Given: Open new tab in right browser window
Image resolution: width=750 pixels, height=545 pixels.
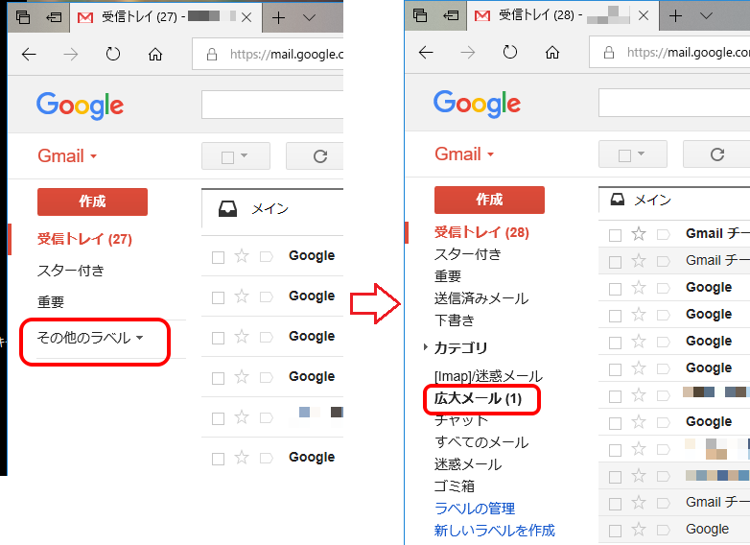Looking at the screenshot, I should pyautogui.click(x=675, y=15).
